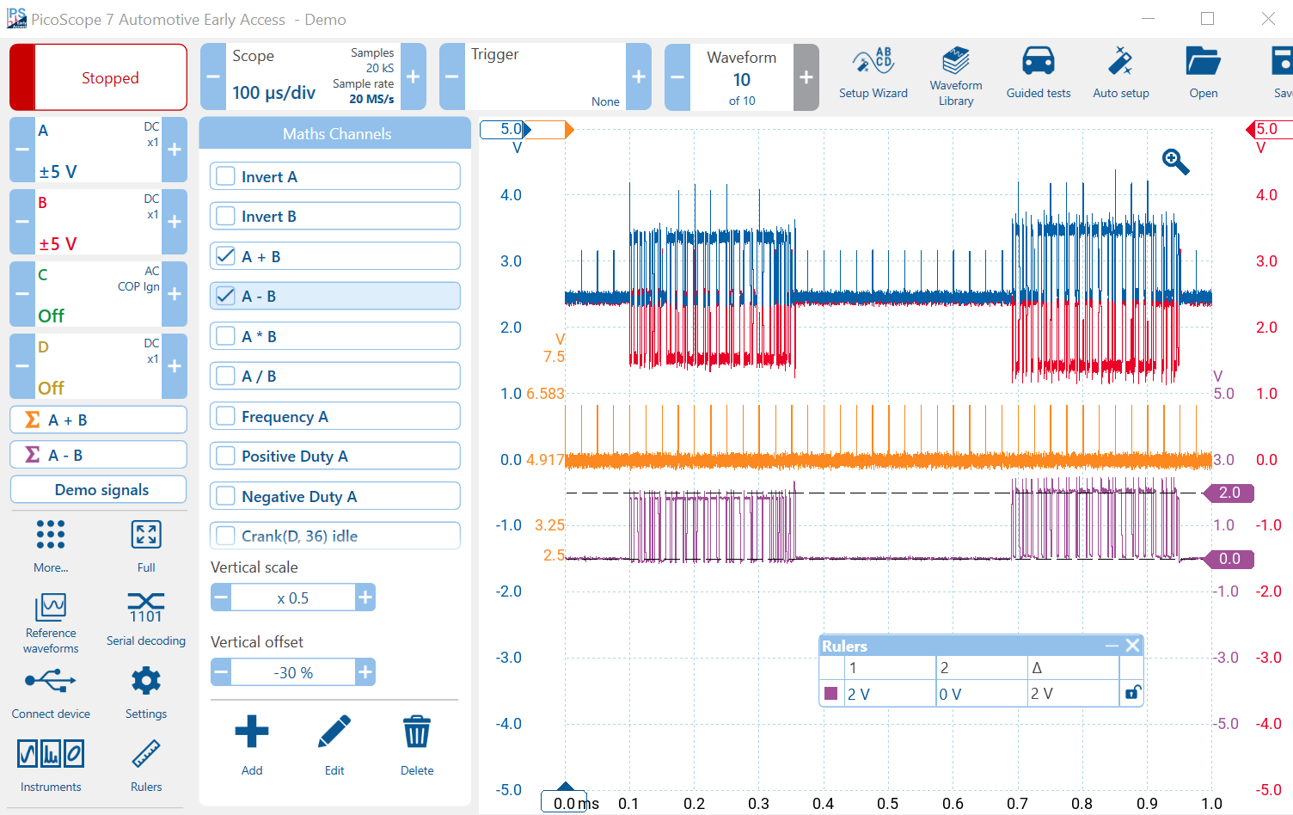Increase Channel B range
The width and height of the screenshot is (1293, 815).
175,222
